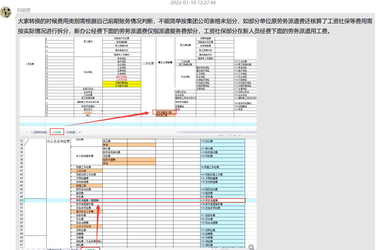Open the 征管养护经费 sheet tab
The image size is (376, 250).
40,132
